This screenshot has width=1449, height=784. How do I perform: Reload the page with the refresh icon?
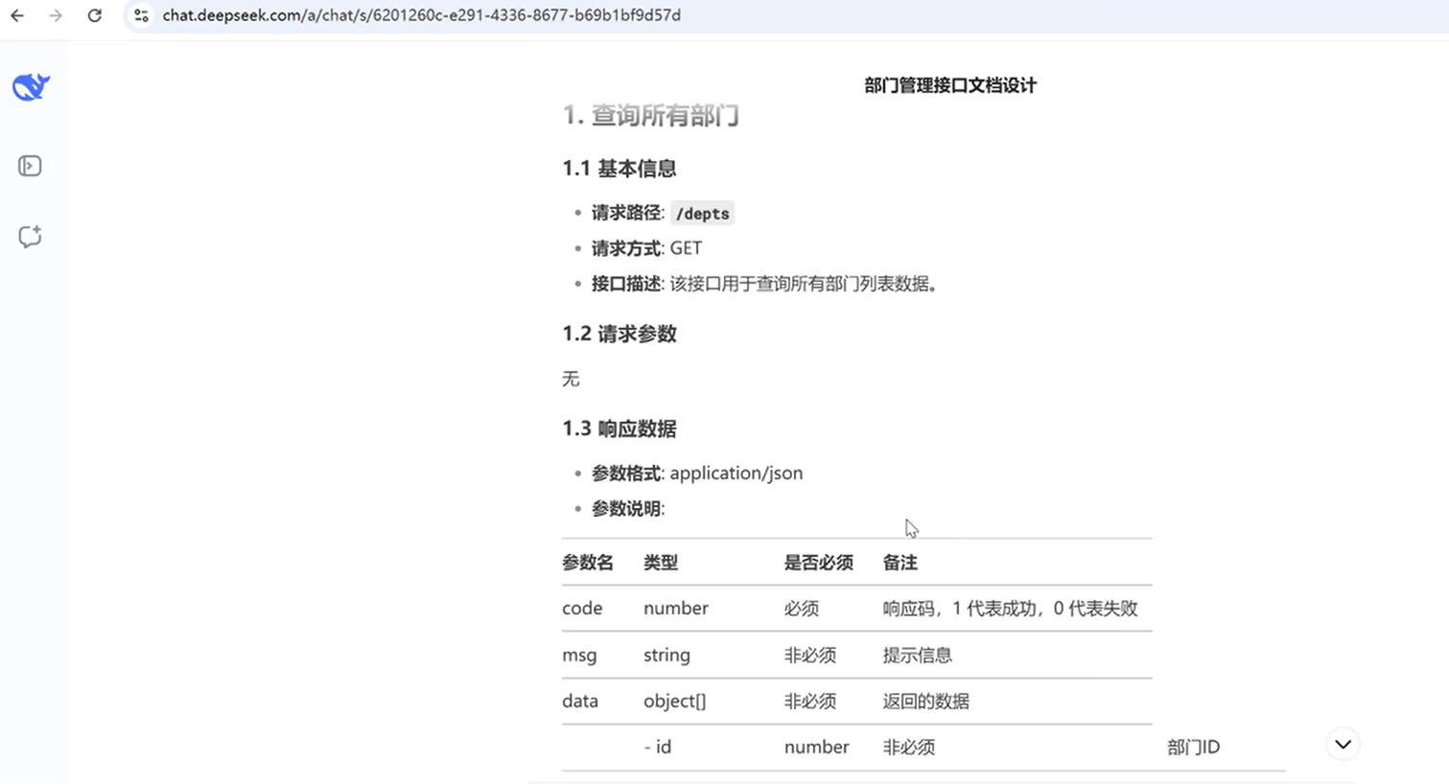[x=93, y=15]
